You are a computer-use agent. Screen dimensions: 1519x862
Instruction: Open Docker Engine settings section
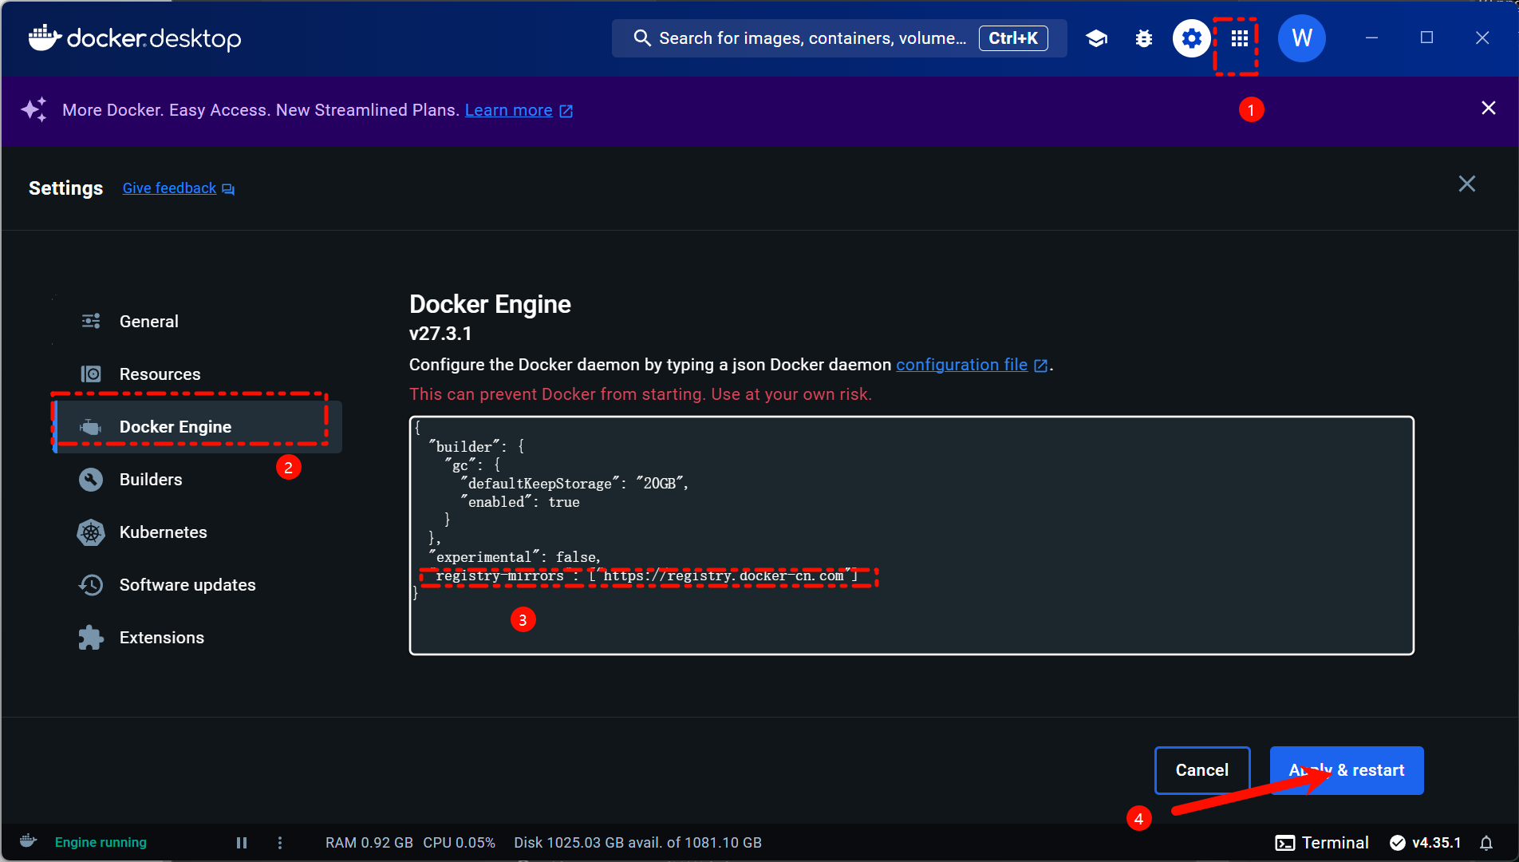coord(198,427)
